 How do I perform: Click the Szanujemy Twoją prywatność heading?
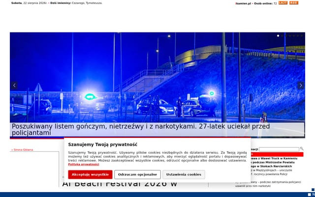click(103, 144)
